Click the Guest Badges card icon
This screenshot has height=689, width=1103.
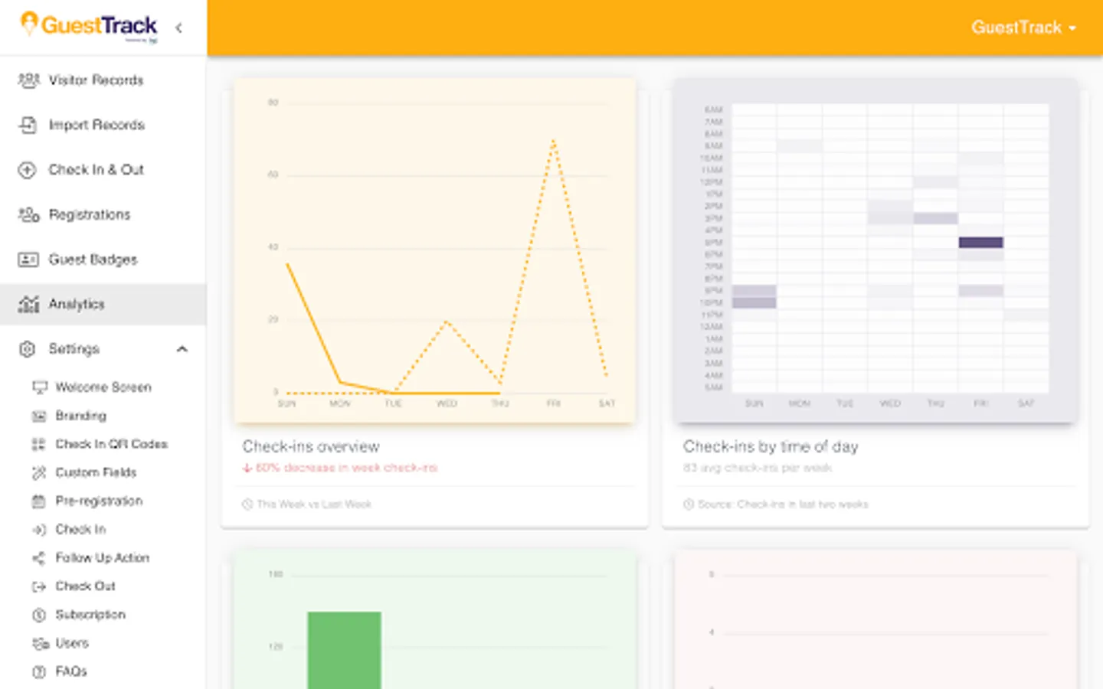point(28,260)
